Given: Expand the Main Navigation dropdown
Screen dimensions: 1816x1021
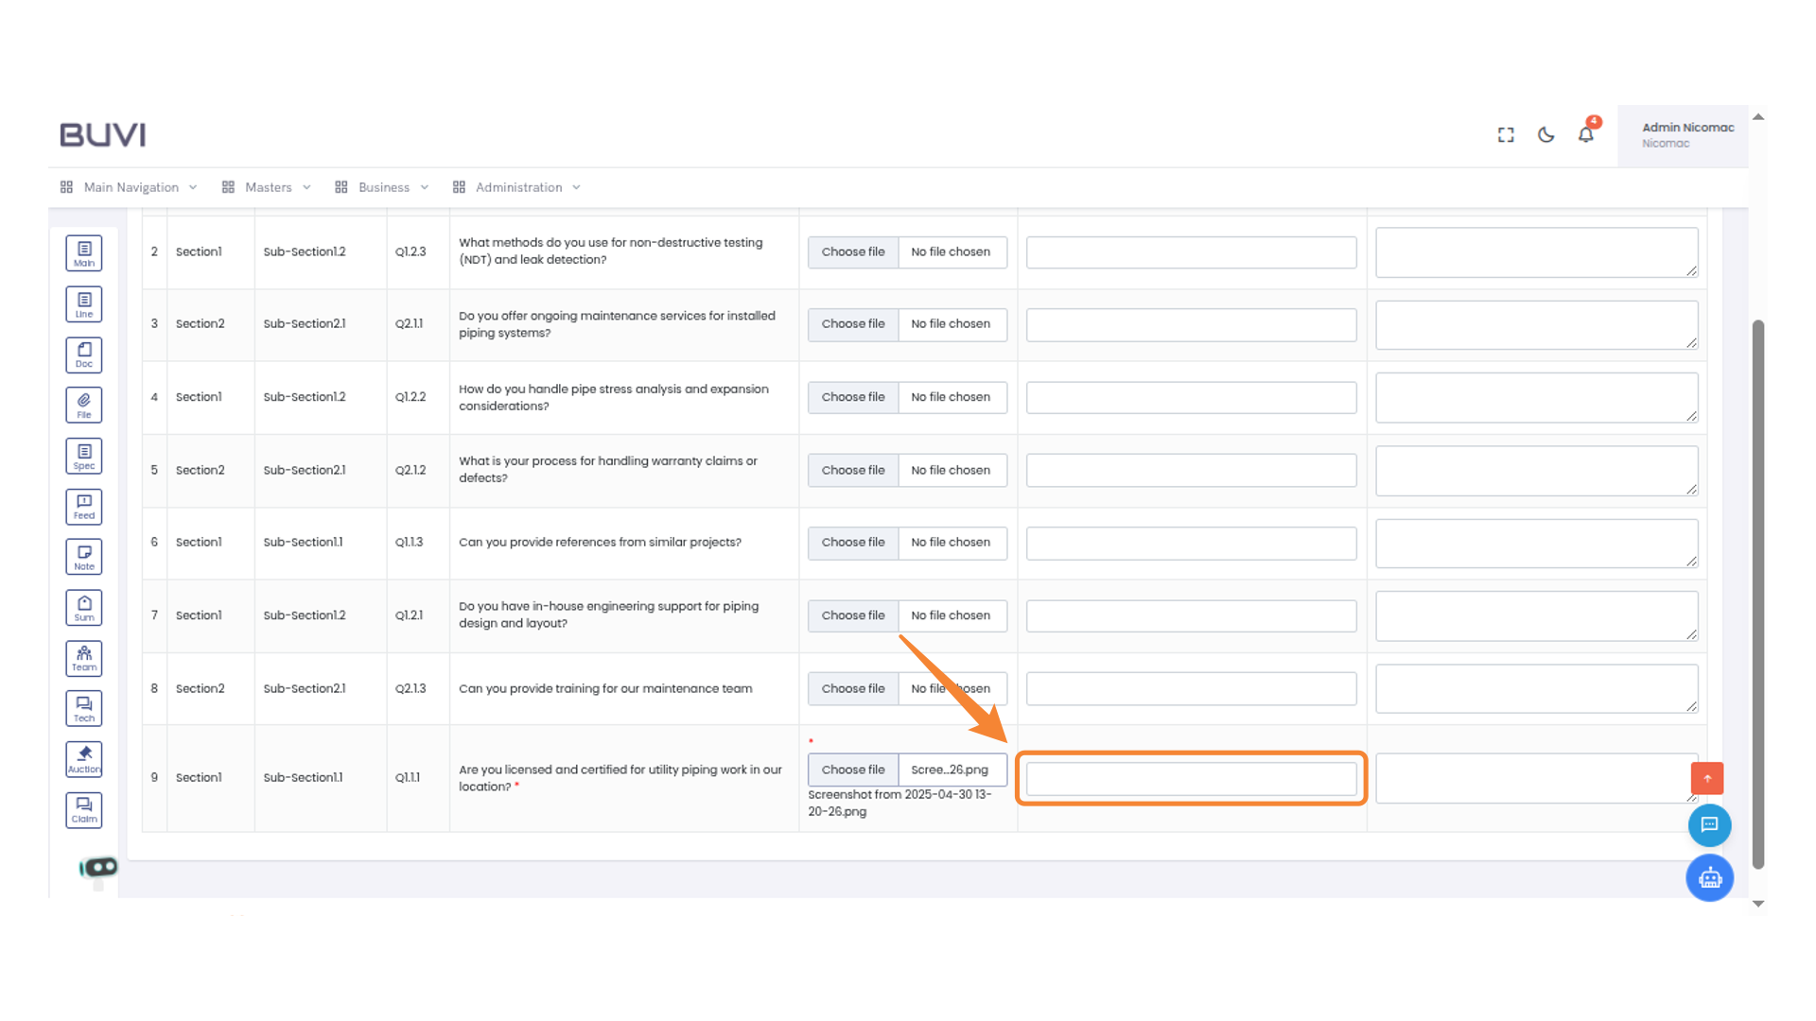Looking at the screenshot, I should point(130,187).
